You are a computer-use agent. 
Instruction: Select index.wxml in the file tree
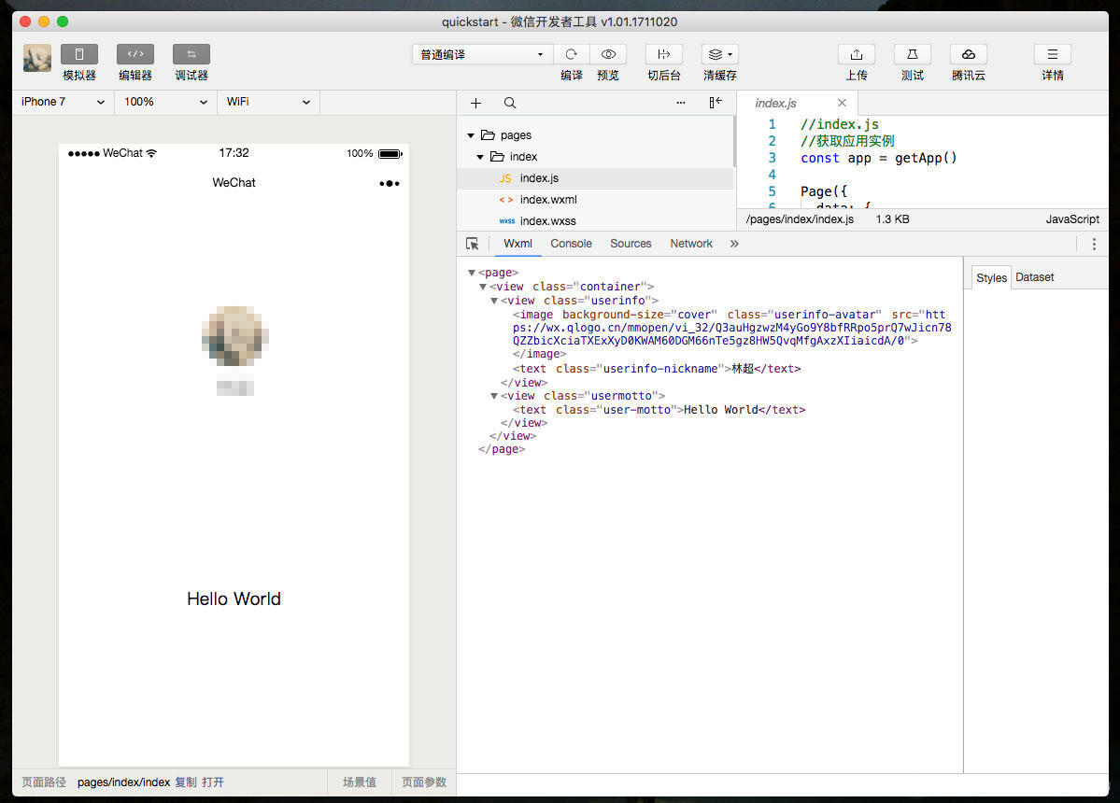(x=547, y=200)
